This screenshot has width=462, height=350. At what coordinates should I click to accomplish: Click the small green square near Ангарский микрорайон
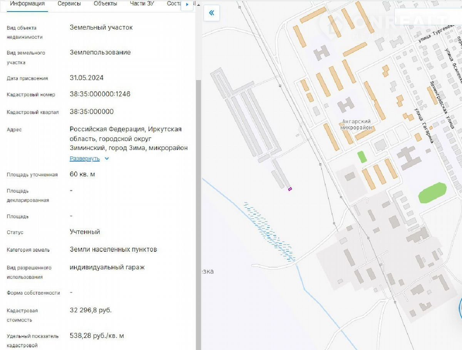click(x=362, y=157)
